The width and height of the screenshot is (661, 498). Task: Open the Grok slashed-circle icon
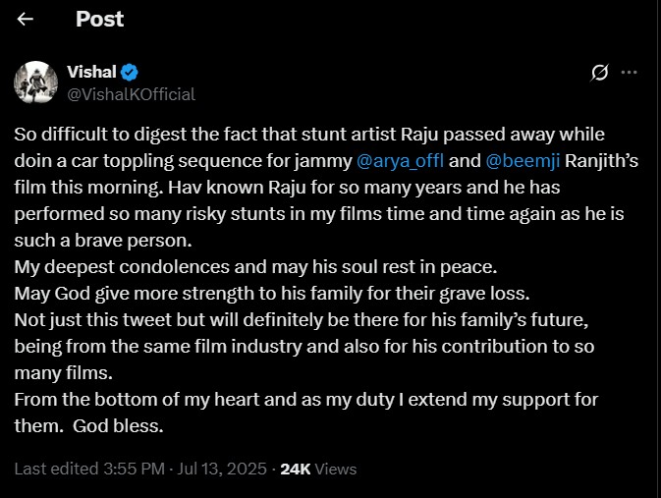[x=599, y=73]
